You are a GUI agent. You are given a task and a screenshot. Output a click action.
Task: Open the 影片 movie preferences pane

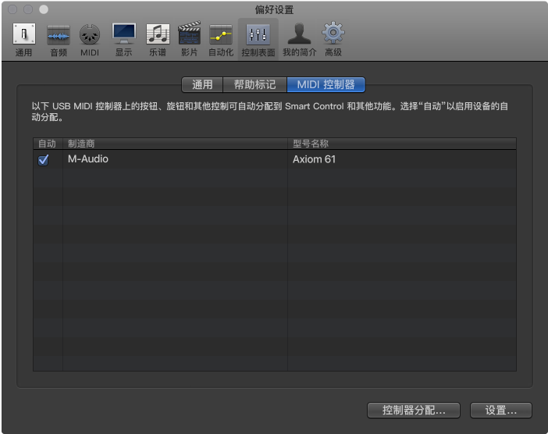click(189, 39)
